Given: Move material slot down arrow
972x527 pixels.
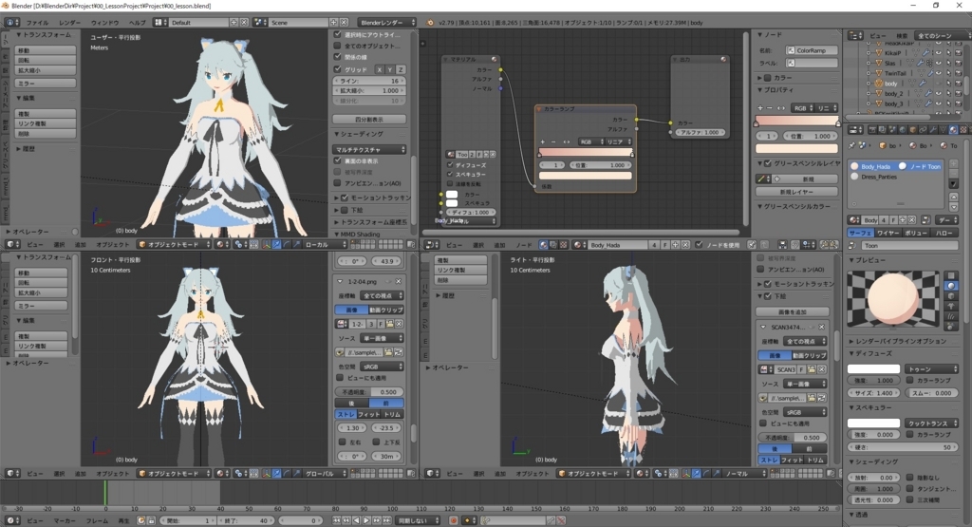Looking at the screenshot, I should (x=953, y=207).
